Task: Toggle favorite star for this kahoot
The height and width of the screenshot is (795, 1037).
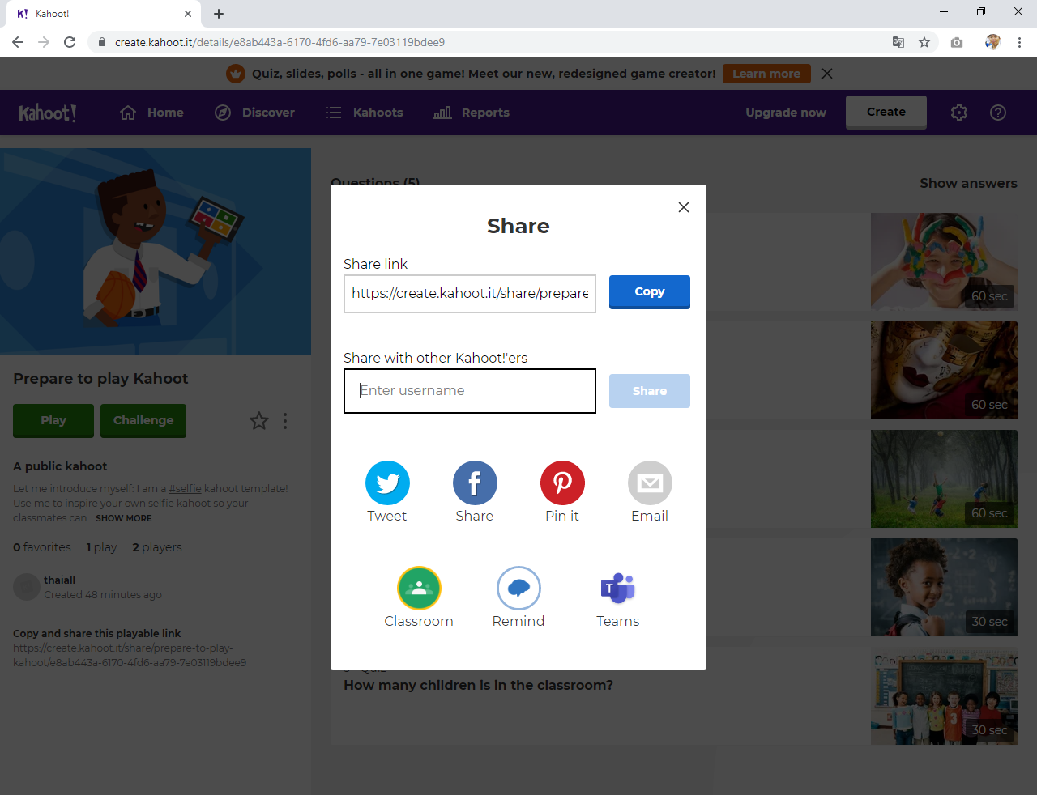Action: click(259, 421)
